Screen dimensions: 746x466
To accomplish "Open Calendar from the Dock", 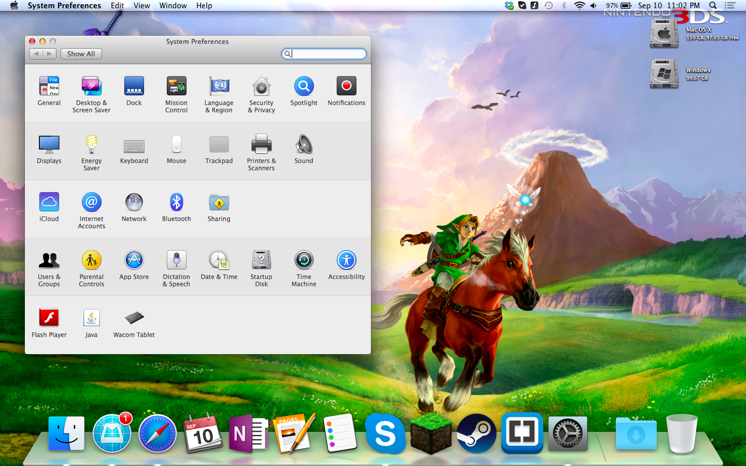I will click(203, 433).
